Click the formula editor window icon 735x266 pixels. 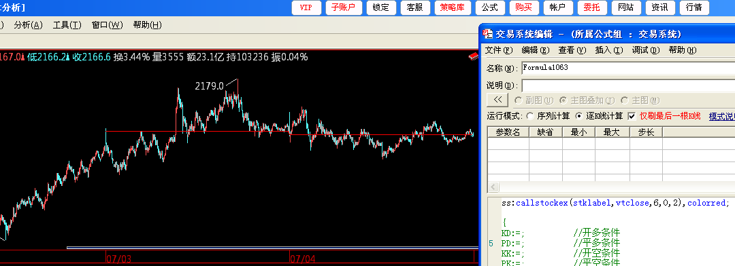pyautogui.click(x=488, y=34)
